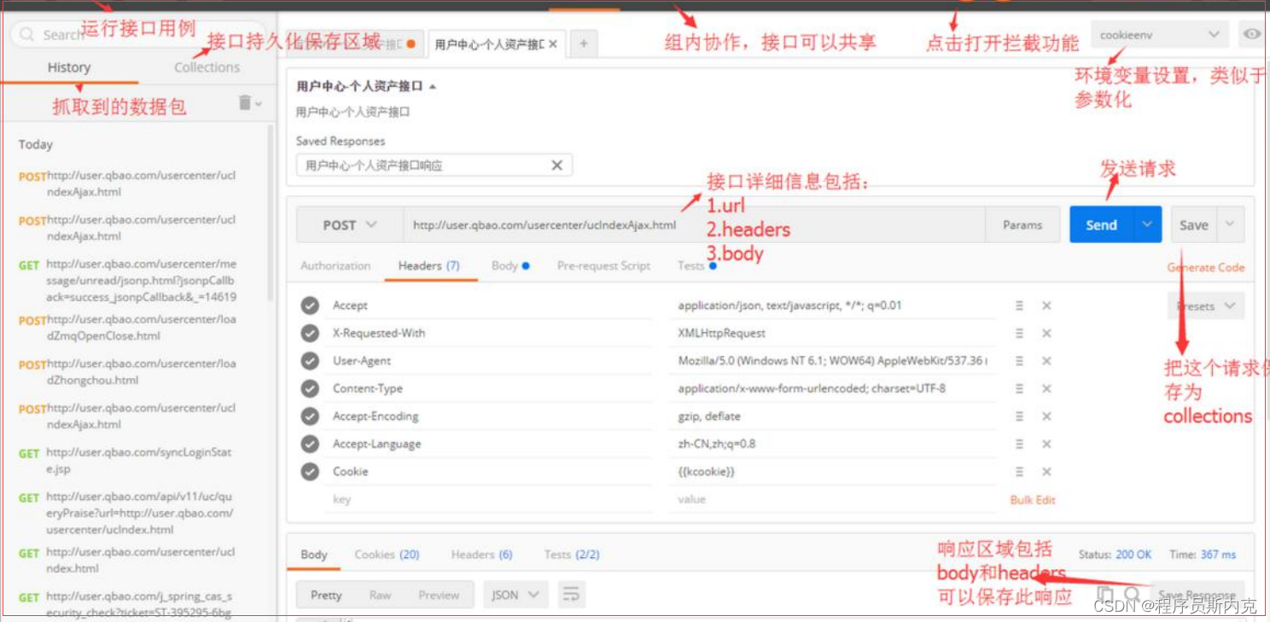The height and width of the screenshot is (622, 1270).
Task: Click the new header value field
Action: click(x=832, y=499)
